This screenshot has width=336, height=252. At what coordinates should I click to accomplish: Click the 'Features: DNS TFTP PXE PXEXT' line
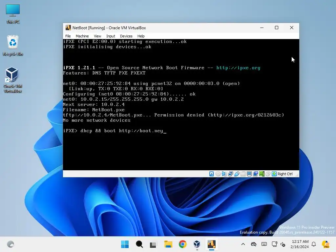104,73
